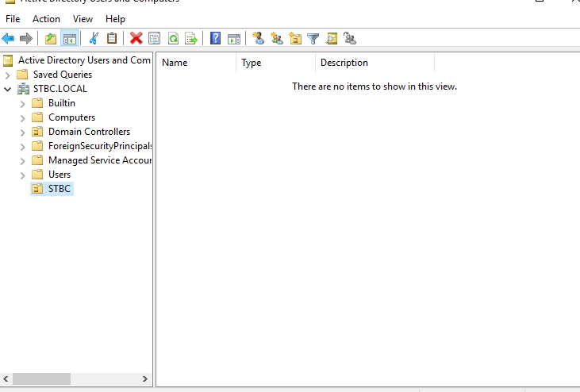Click the tree pane scroll left arrow
This screenshot has height=392, width=580.
tap(6, 379)
